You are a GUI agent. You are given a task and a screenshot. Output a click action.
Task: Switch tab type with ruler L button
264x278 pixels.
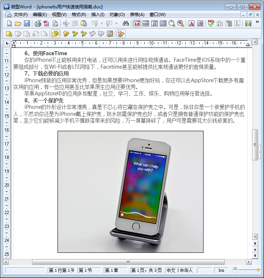pos(7,43)
